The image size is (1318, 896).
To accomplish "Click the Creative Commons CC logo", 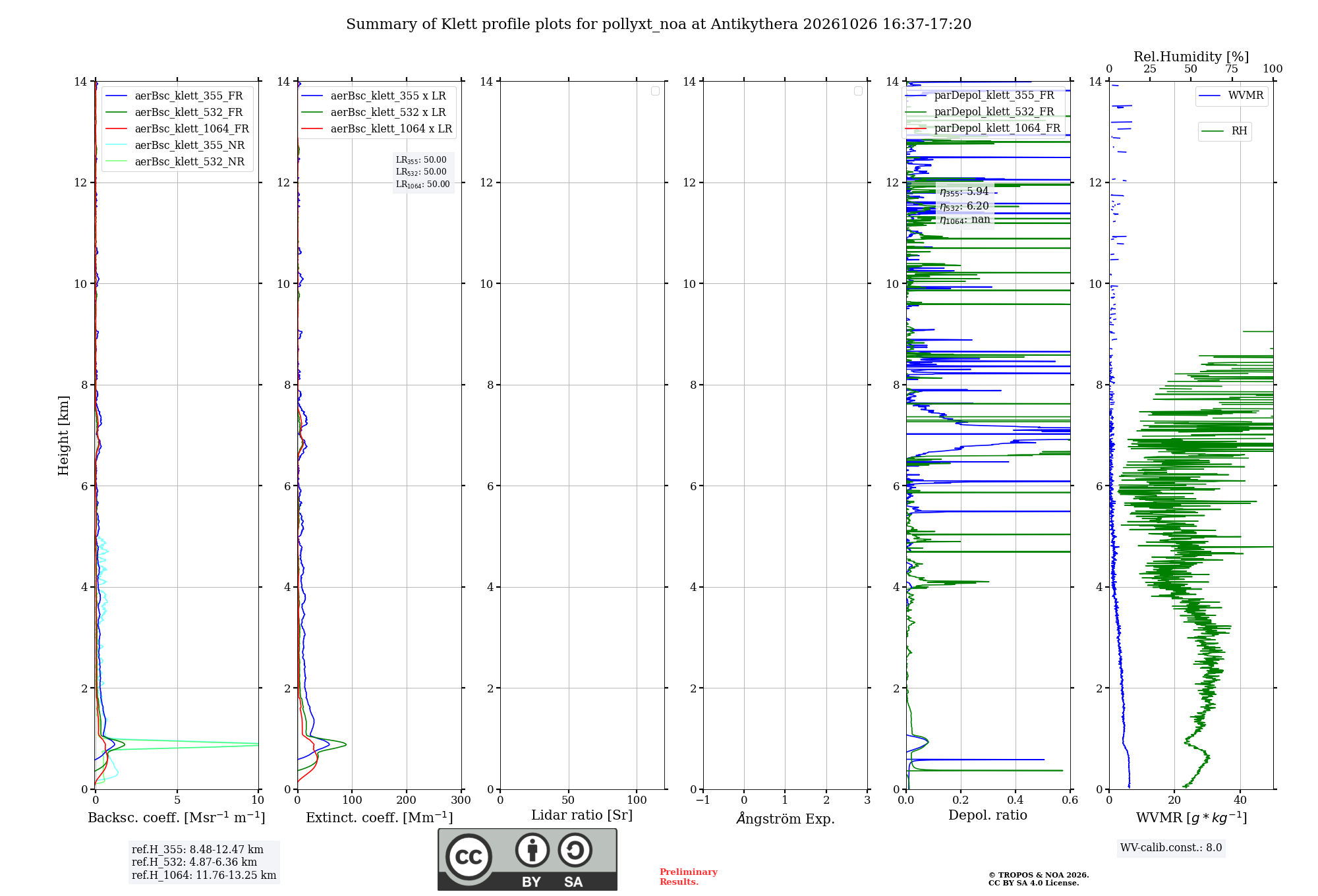I will pyautogui.click(x=469, y=856).
